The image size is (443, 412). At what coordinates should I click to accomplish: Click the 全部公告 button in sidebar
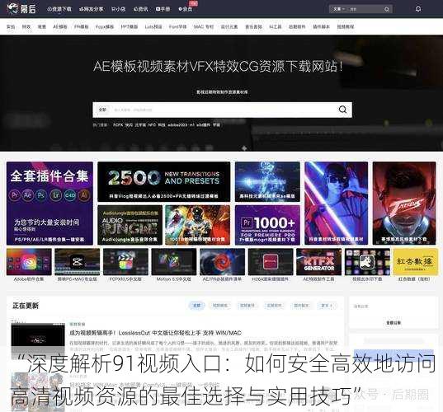pos(394,322)
